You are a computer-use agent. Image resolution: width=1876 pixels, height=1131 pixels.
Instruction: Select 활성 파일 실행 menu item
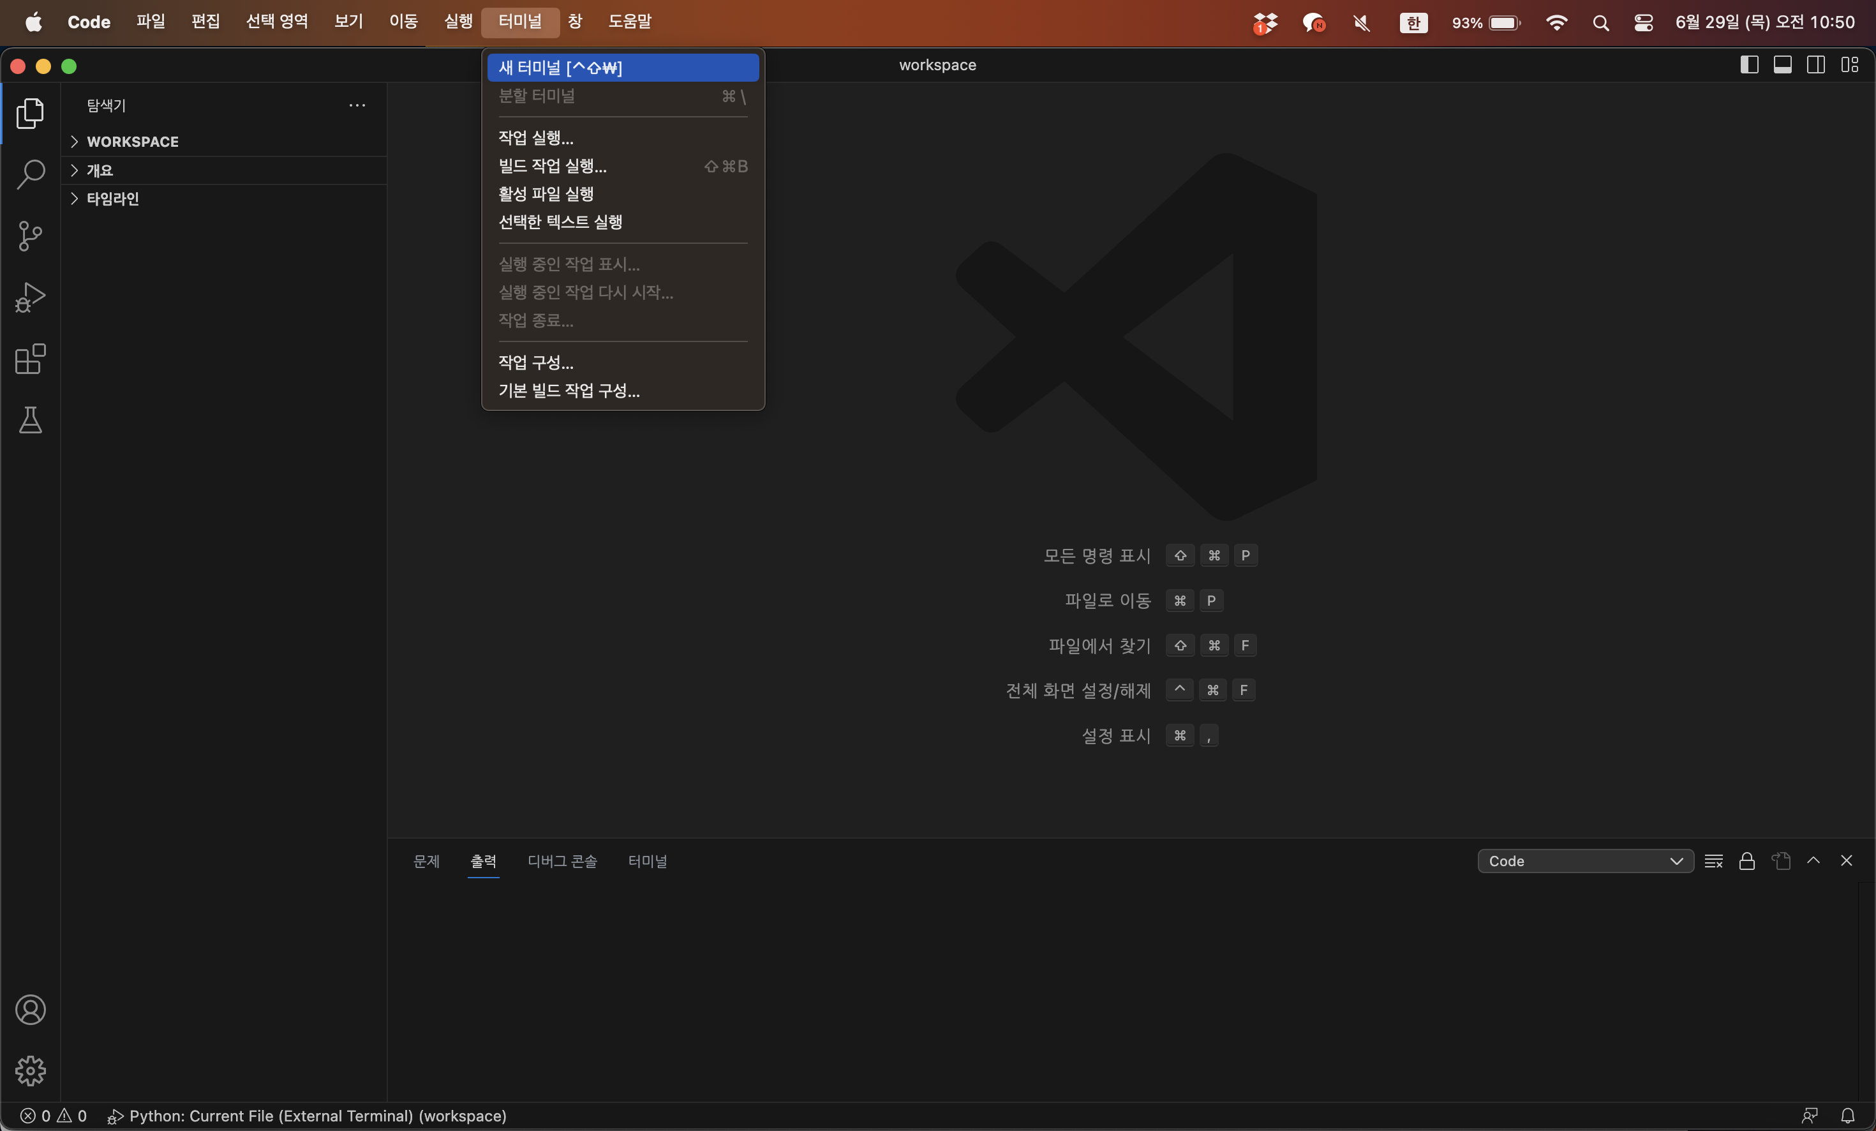tap(623, 193)
